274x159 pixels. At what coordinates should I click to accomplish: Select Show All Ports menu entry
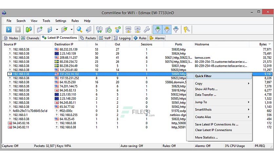pos(219,89)
